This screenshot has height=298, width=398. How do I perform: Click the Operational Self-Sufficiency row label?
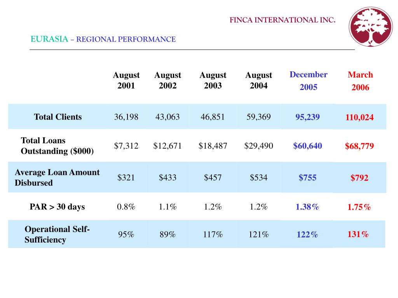coord(57,234)
